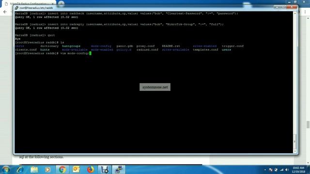Minimize the PuTTY window
310x174 pixels.
click(x=277, y=7)
